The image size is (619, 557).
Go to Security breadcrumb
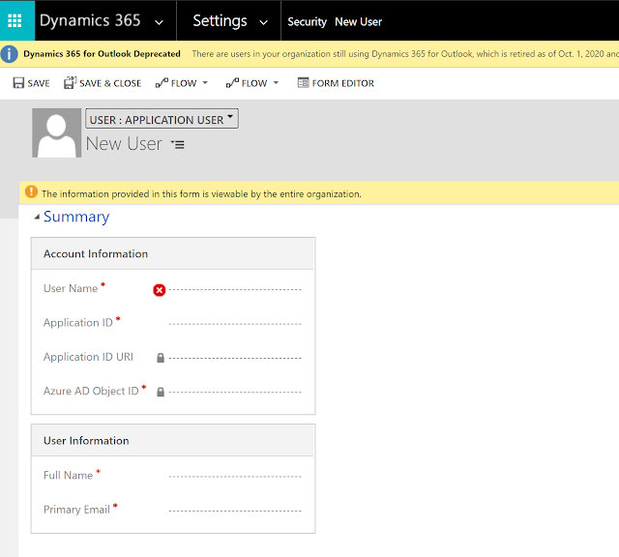click(x=308, y=22)
